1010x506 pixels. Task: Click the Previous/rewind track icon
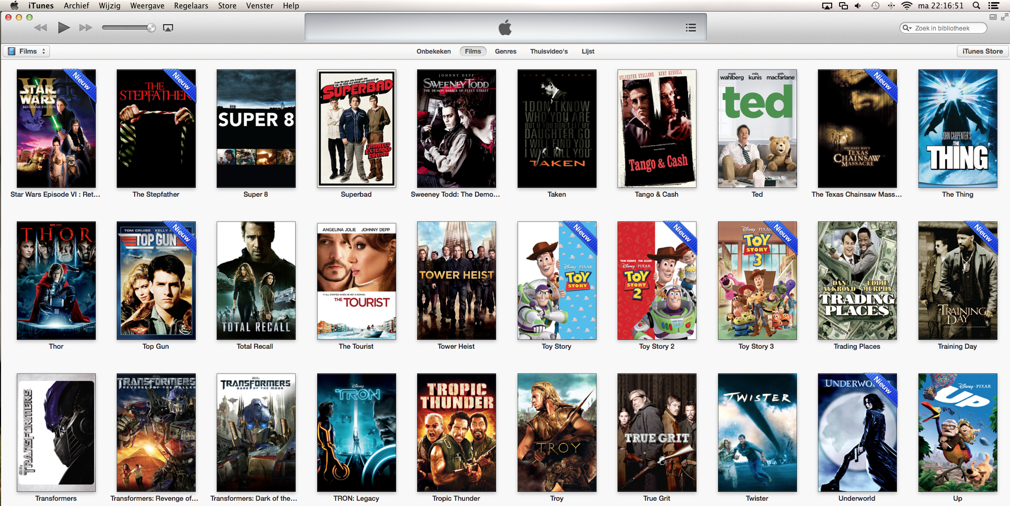click(41, 28)
